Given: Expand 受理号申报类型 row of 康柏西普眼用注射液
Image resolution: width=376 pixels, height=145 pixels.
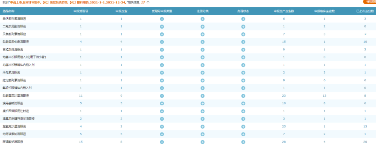Looking at the screenshot, I should pos(162,111).
